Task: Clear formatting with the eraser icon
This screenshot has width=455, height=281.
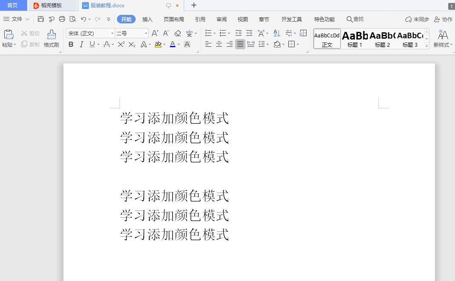Action: click(178, 32)
